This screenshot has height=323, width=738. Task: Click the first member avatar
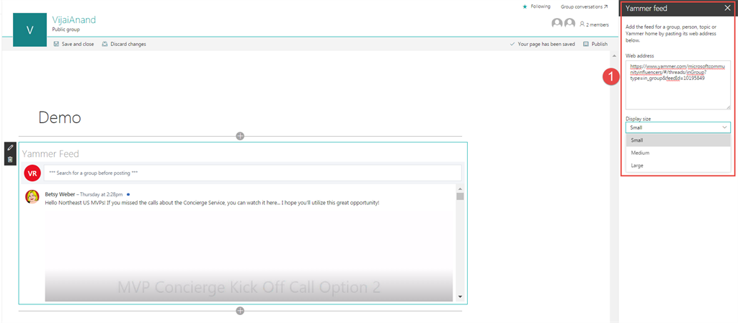[x=557, y=24]
